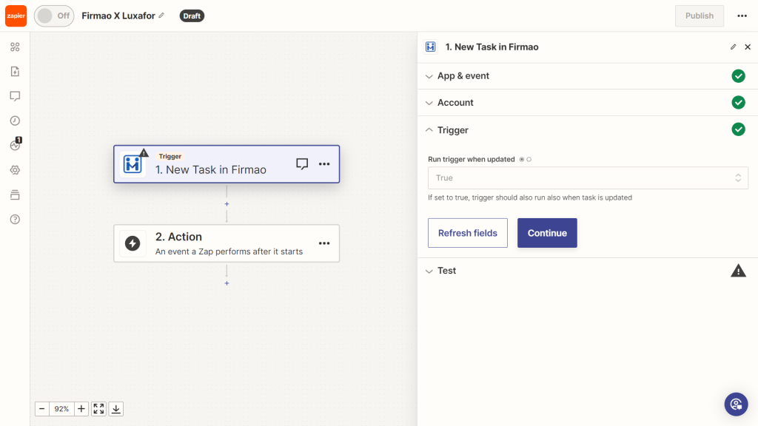Click the notes document icon in left sidebar

pyautogui.click(x=15, y=71)
